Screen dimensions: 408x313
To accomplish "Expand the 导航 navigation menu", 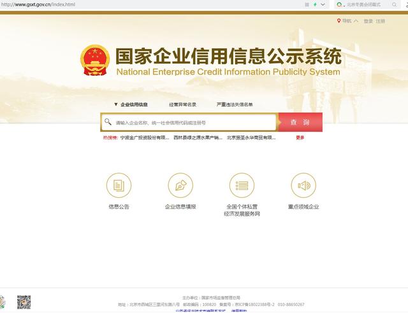I will (x=350, y=21).
